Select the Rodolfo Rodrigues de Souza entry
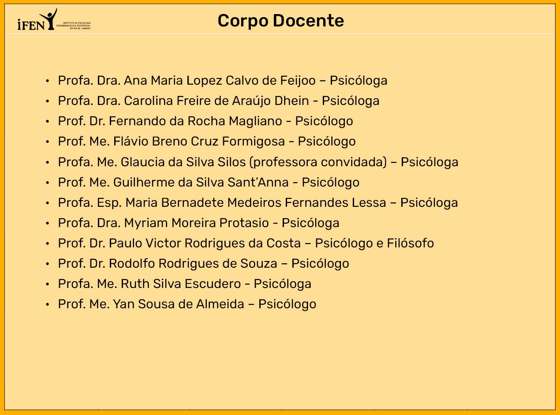 (x=203, y=264)
